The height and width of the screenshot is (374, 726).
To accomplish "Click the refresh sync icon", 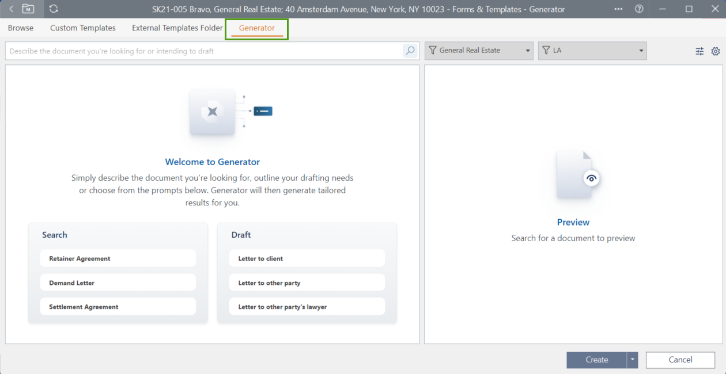I will [x=54, y=9].
